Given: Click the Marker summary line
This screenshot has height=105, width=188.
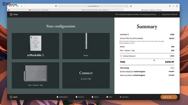Looking at the screenshot, I should coord(147,47).
